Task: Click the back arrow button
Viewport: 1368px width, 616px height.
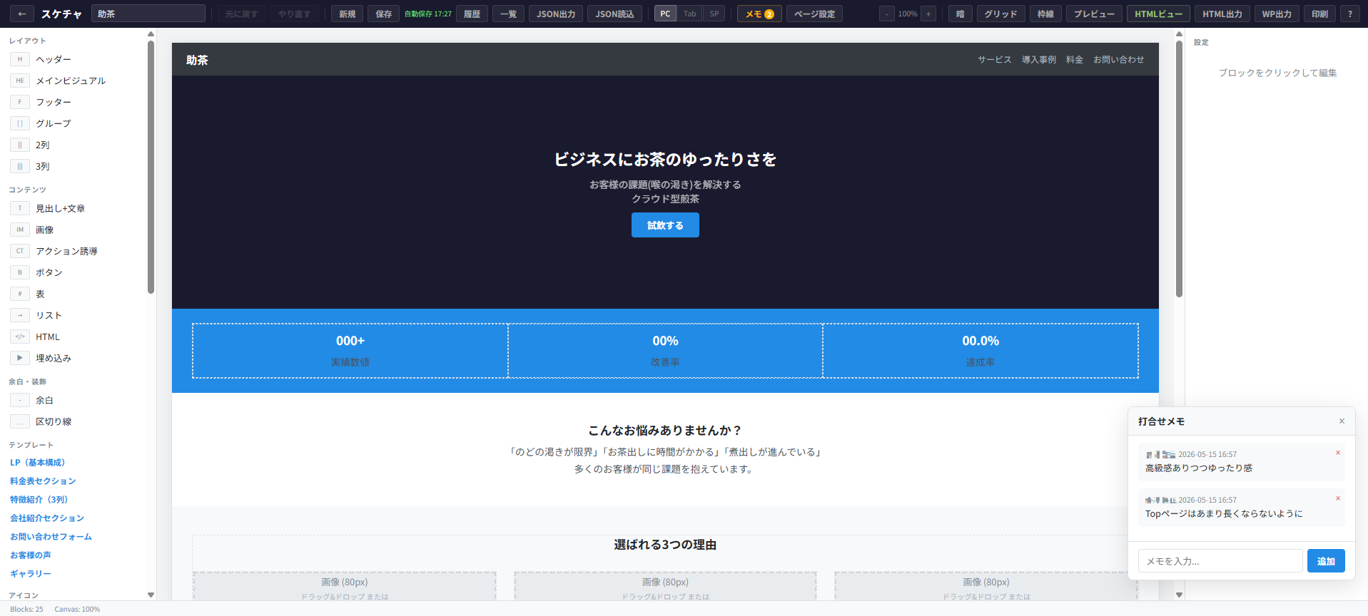Action: tap(22, 14)
